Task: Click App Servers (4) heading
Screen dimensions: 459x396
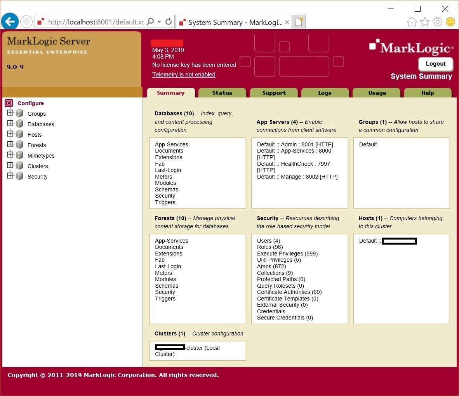Action: click(x=277, y=122)
